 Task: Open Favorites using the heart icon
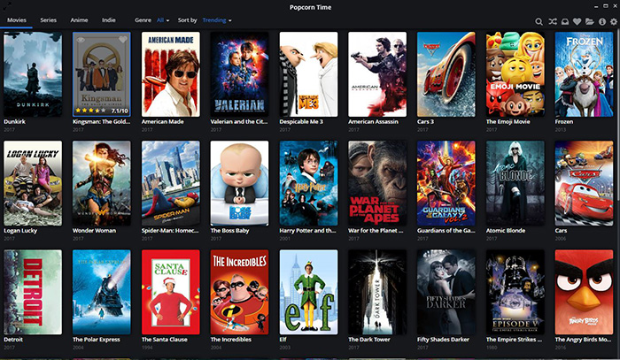[x=577, y=20]
